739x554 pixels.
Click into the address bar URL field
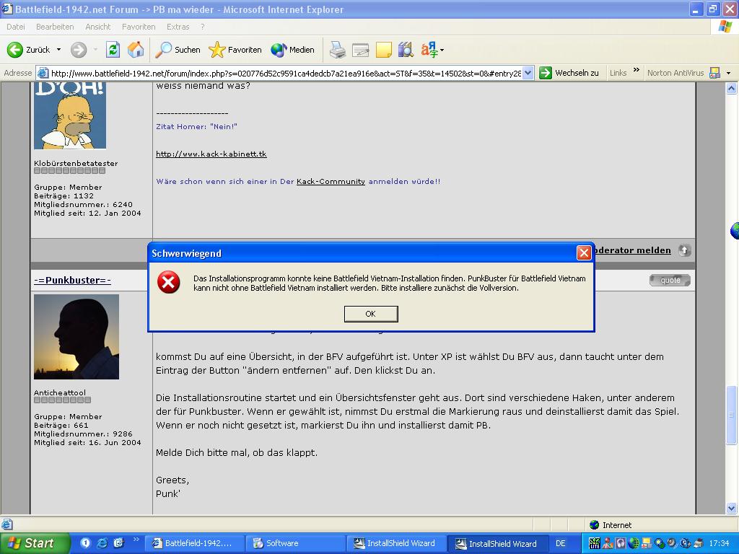(x=286, y=73)
